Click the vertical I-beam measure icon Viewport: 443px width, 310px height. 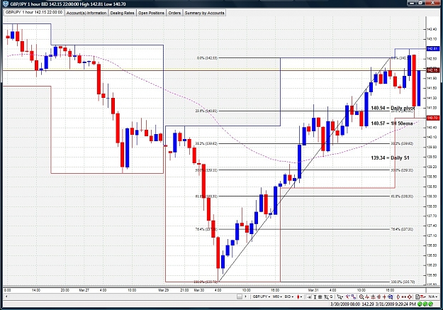[x=315, y=297]
